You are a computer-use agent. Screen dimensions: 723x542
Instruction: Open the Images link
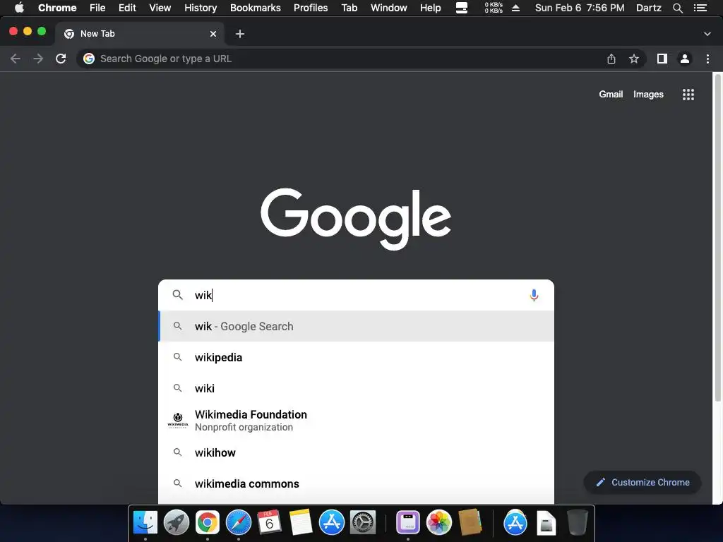point(648,95)
